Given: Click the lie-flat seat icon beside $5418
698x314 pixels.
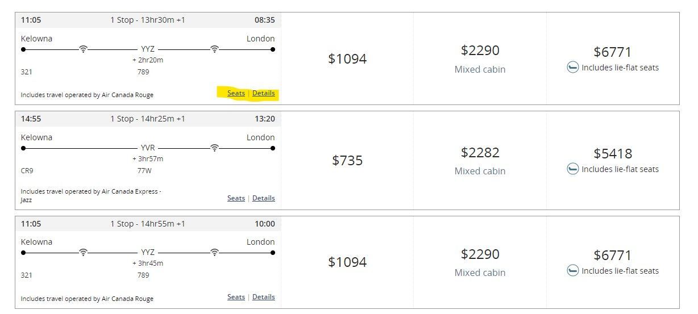Looking at the screenshot, I should 573,169.
